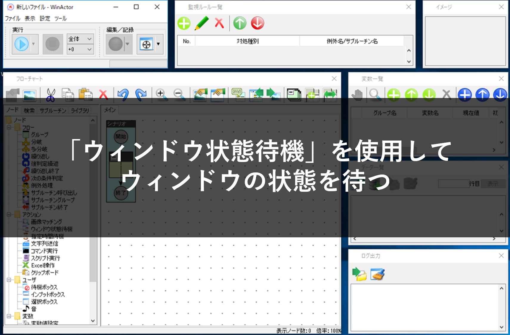
Task: Click the scissors cut icon in フローチャート toolbar
Action: [51, 95]
